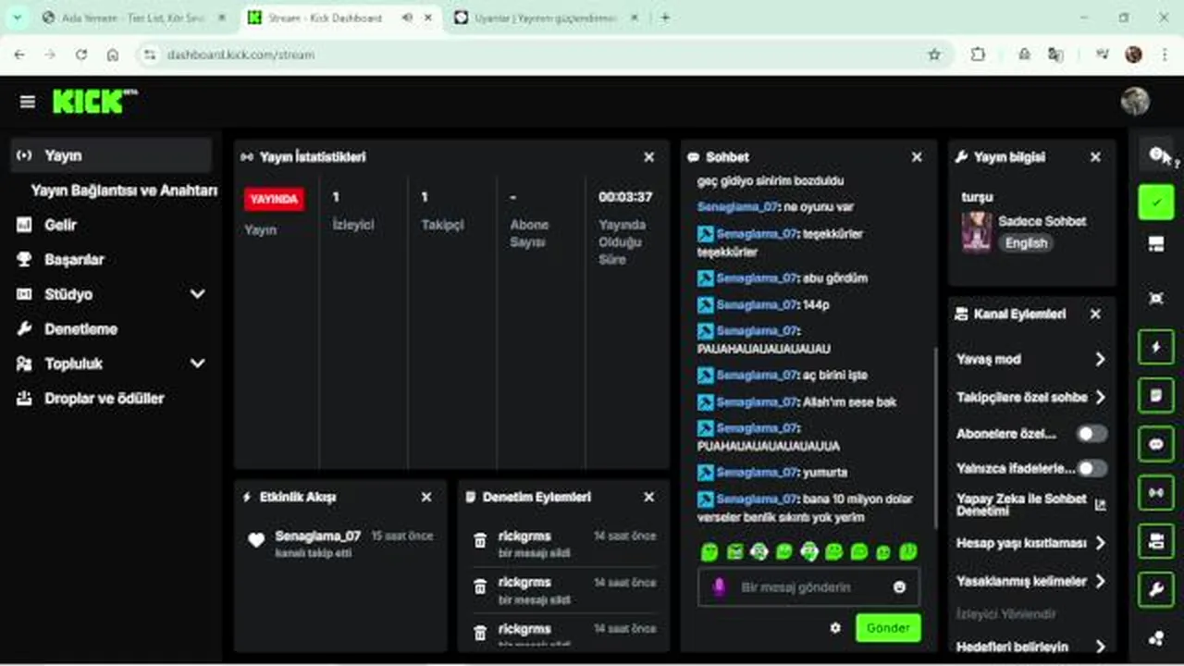Click Senaglama_07 username in yumurta message

coord(756,472)
